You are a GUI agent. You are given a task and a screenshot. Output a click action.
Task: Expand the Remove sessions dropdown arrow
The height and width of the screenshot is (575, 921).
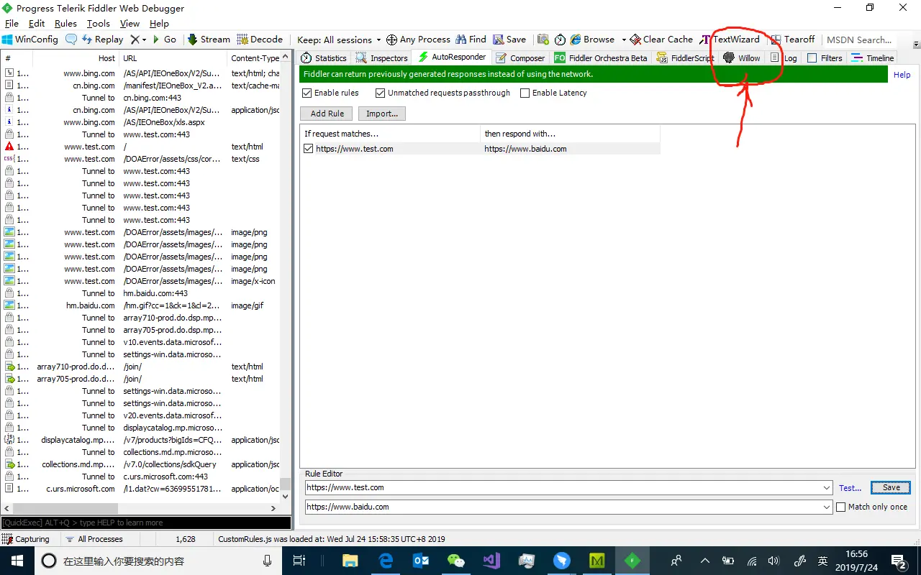(144, 40)
